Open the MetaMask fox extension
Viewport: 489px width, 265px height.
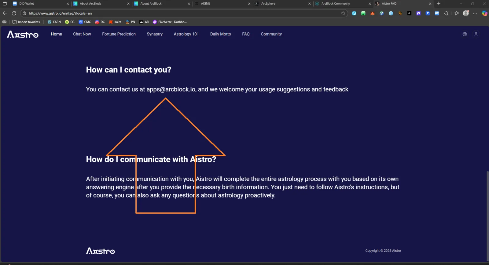372,13
